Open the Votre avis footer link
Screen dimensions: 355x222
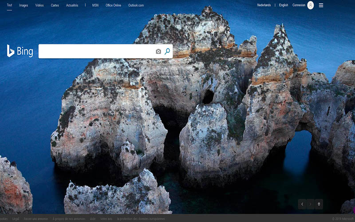tap(106, 219)
